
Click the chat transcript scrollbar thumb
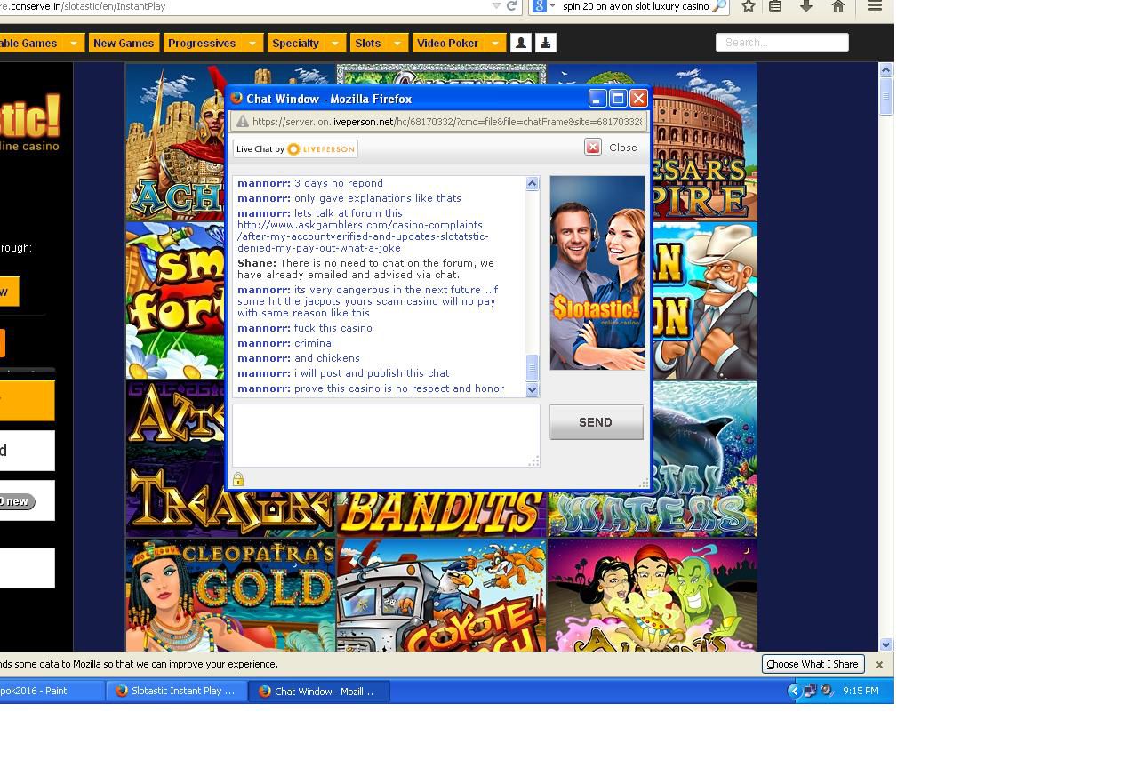point(532,367)
